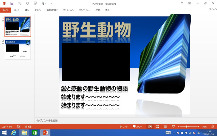Open the アニメーション tab
Image resolution: width=217 pixels, height=136 pixels.
pyautogui.click(x=69, y=10)
